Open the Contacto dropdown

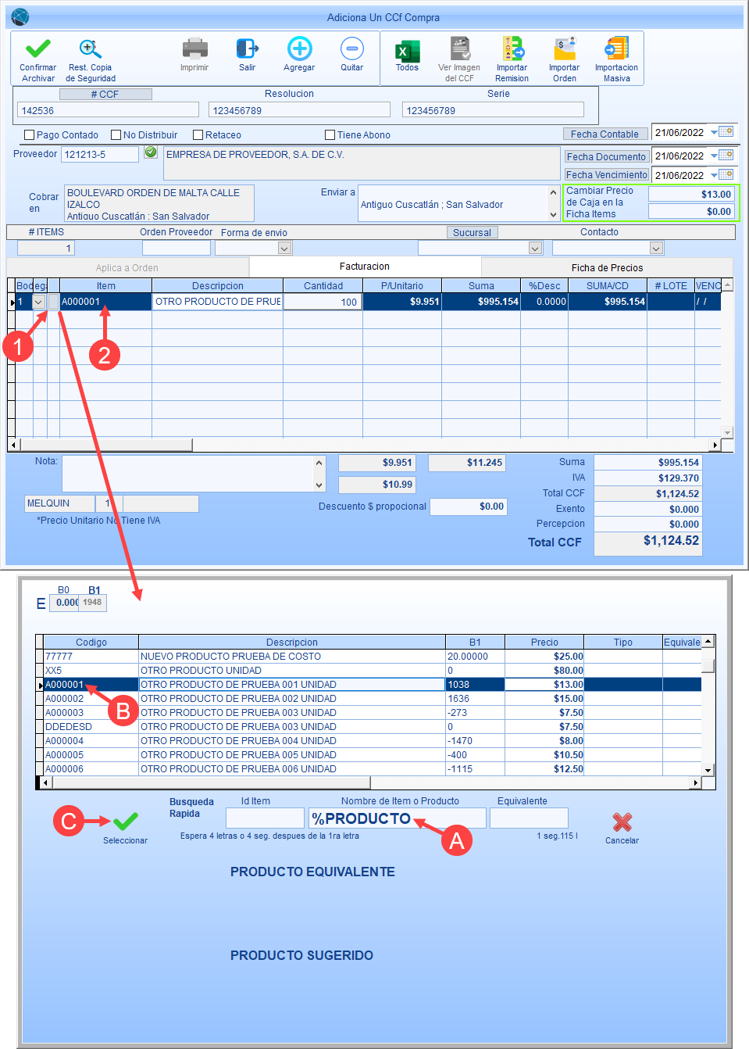pyautogui.click(x=656, y=249)
